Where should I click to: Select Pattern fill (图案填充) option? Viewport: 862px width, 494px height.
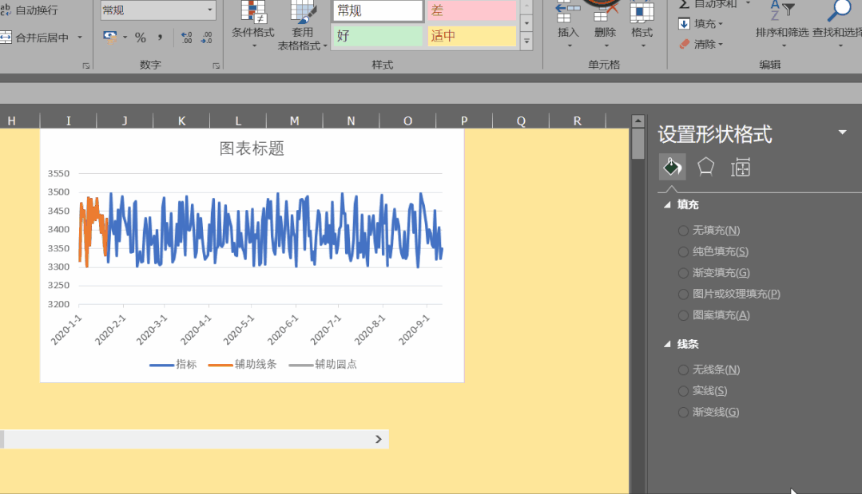click(x=714, y=315)
